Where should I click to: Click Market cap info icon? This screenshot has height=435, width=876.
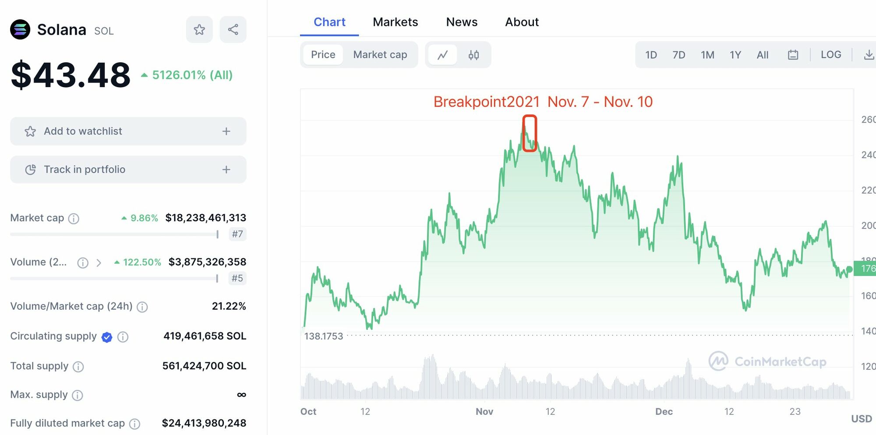point(74,218)
